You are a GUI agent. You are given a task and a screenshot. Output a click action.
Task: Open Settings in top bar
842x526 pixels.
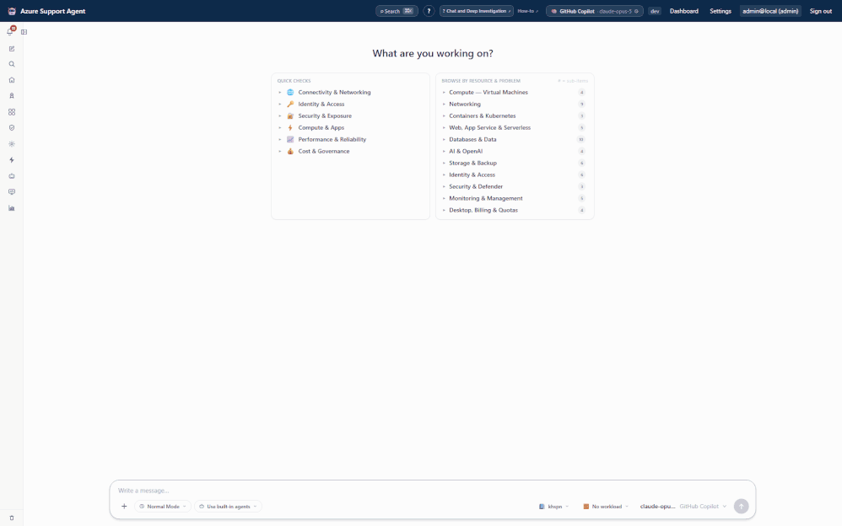click(721, 11)
